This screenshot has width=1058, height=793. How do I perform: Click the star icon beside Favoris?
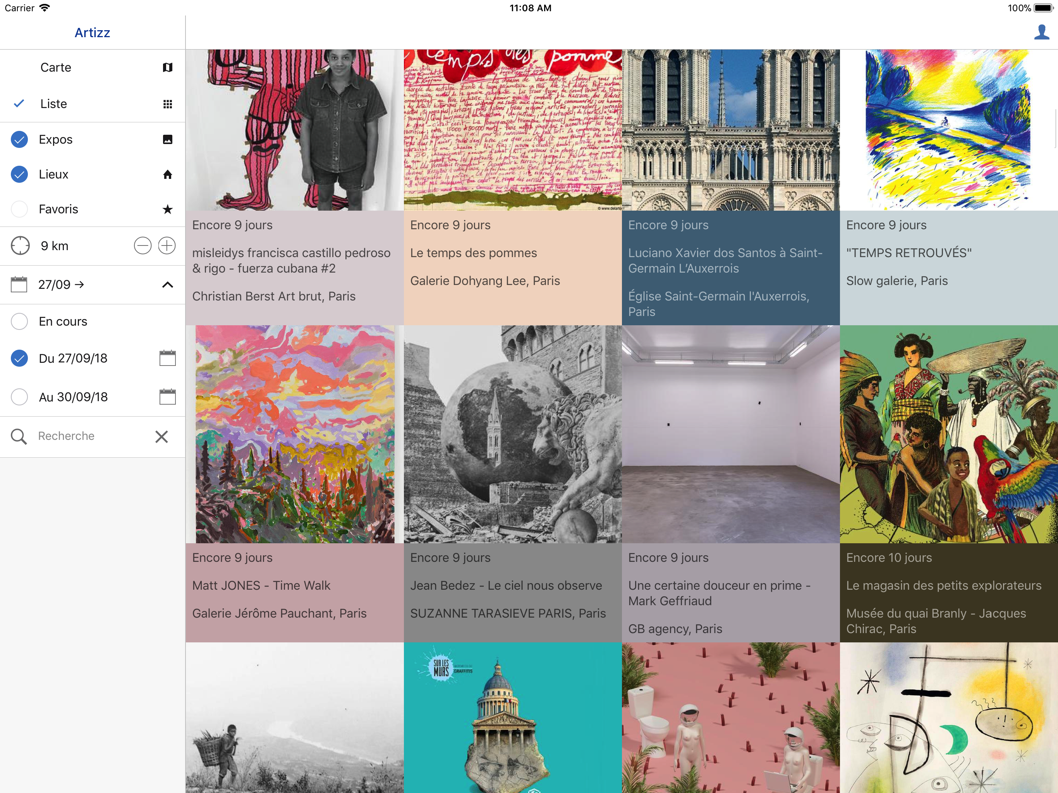click(167, 209)
